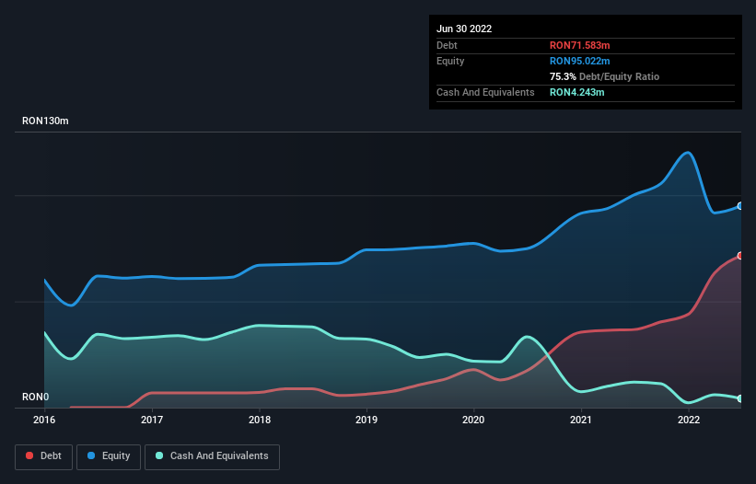Image resolution: width=756 pixels, height=484 pixels.
Task: Click the 2020 x-axis label
Action: pos(473,420)
